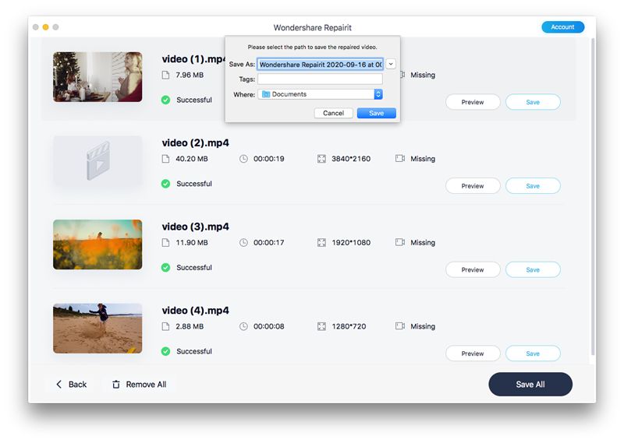Click the green success checkmark for video (3).mp4

(x=165, y=268)
